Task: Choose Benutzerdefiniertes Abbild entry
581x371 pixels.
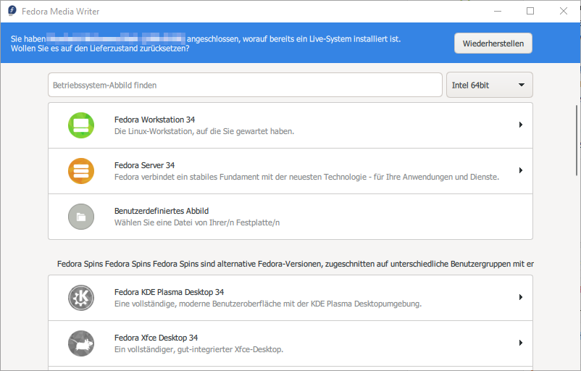Action: coord(290,217)
